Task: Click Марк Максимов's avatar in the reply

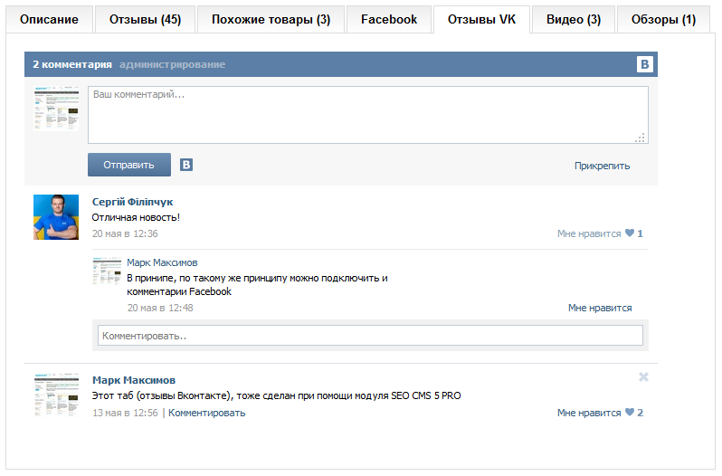Action: (x=107, y=271)
